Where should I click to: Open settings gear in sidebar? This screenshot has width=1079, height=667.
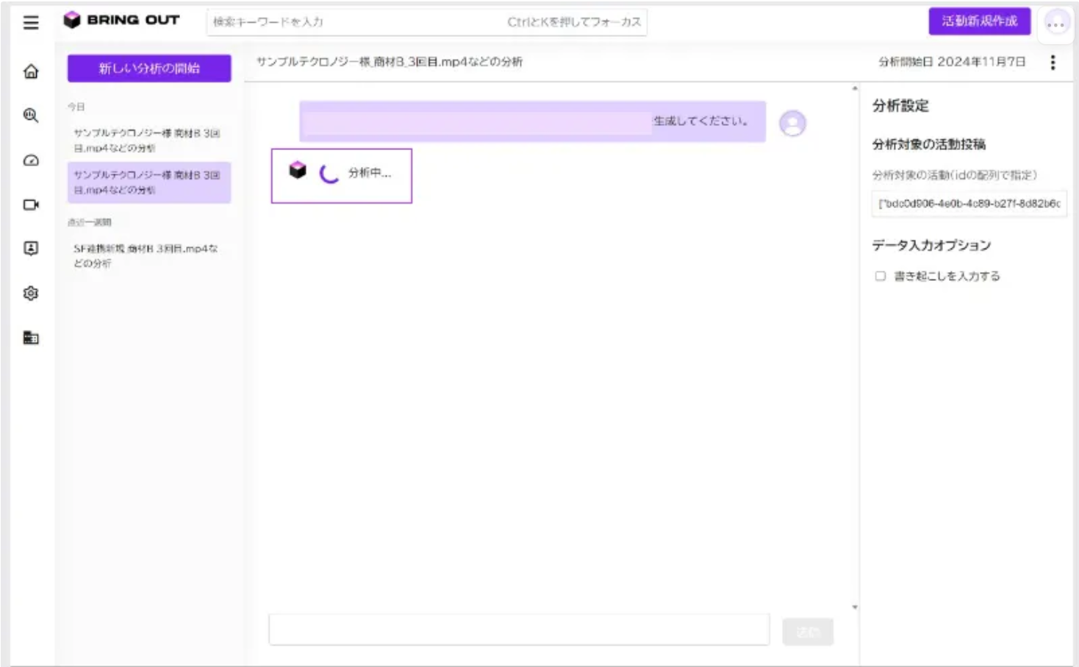point(31,293)
